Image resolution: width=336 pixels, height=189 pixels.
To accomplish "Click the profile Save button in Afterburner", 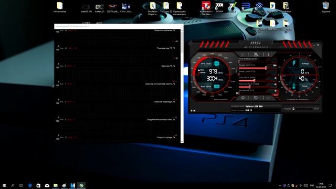I will click(x=316, y=109).
